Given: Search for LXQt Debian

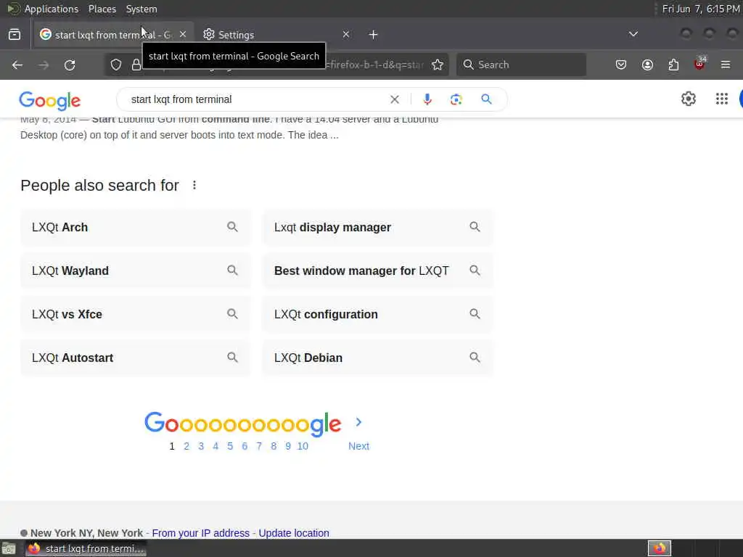Looking at the screenshot, I should [x=377, y=358].
